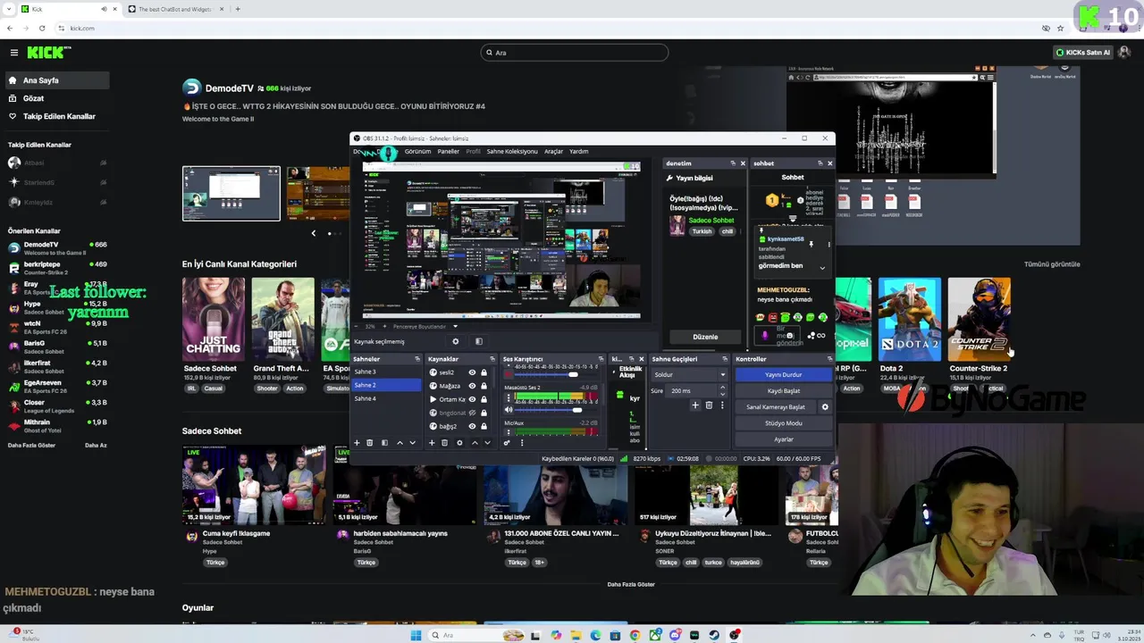Open the Ses Karıştırıcı three-dot menu
Viewport: 1144px width, 643px height.
coord(522,443)
